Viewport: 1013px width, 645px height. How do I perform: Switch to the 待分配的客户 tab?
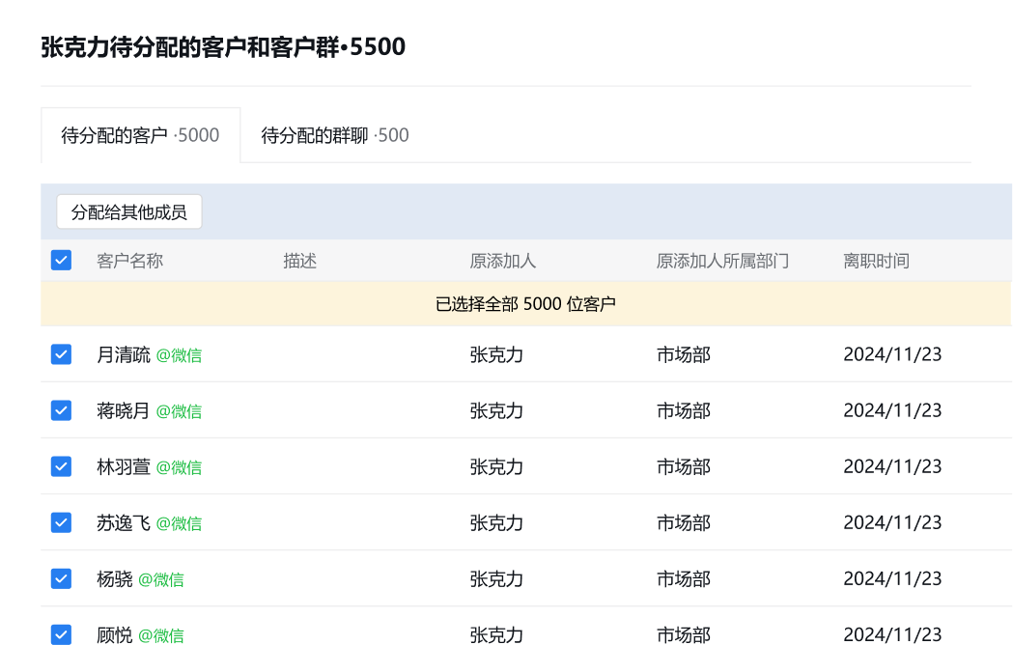(x=140, y=135)
